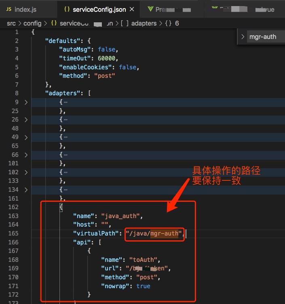Click the 60000 timeOut value
The image size is (285, 304).
tap(106, 58)
